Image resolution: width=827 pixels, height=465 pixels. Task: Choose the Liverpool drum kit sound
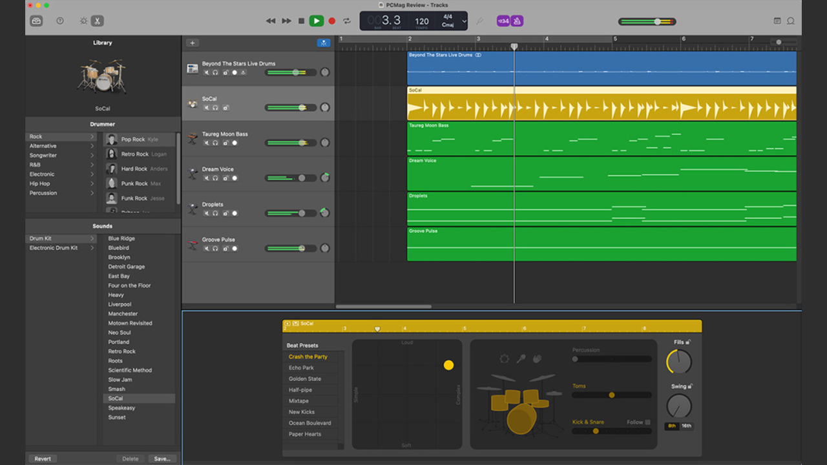point(120,304)
